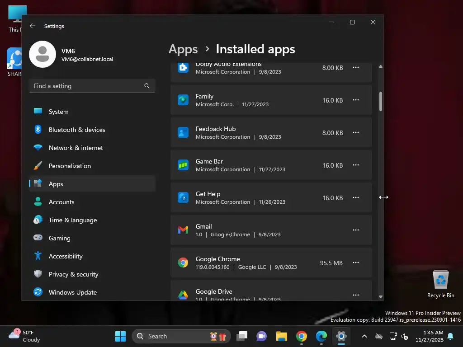Click the magnifier icon in Find a setting
Viewport: 463px width, 347px height.
pos(147,86)
